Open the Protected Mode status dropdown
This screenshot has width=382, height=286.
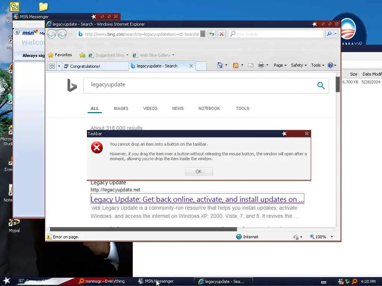(298, 237)
